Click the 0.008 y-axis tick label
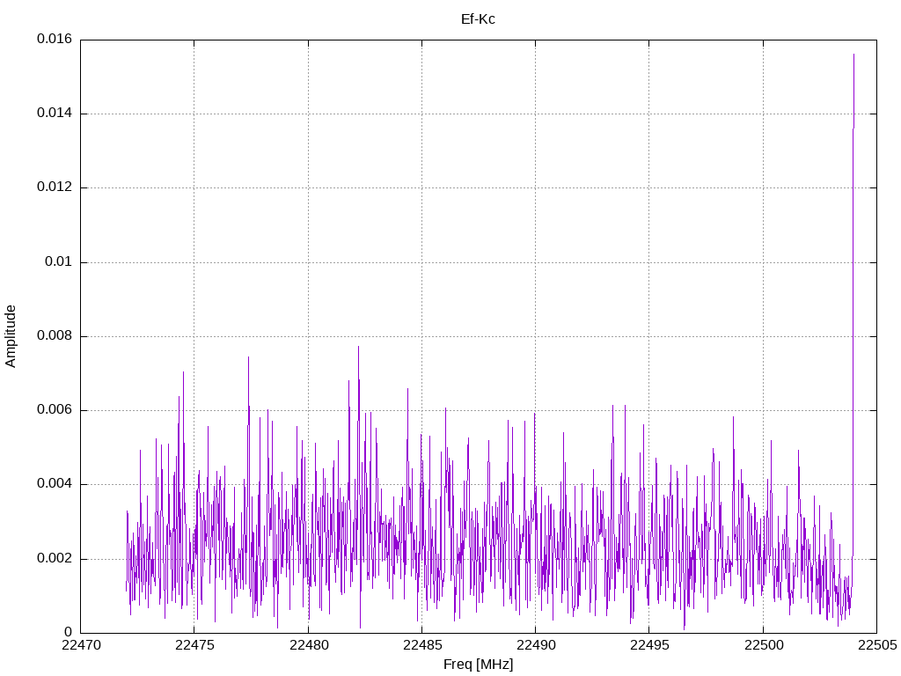 point(54,336)
